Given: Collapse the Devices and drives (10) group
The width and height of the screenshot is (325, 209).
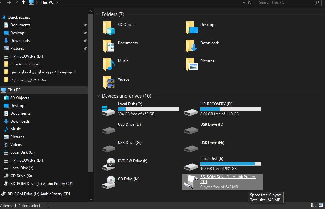Looking at the screenshot, I should click(x=98, y=96).
